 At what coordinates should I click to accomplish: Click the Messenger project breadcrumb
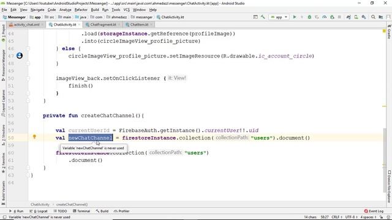(x=15, y=17)
